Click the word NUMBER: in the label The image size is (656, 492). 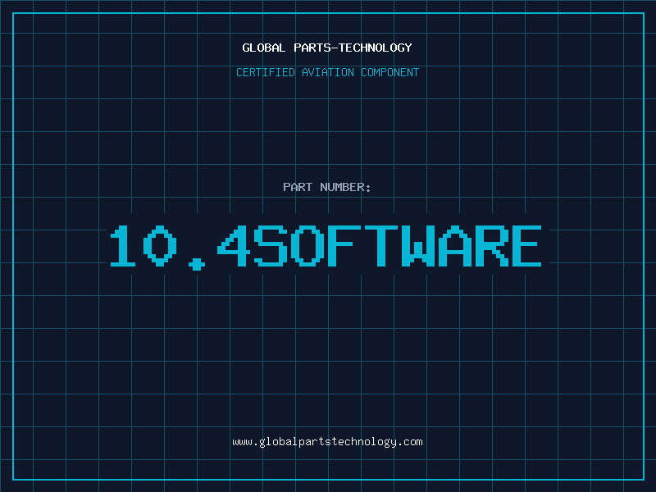[x=345, y=187]
